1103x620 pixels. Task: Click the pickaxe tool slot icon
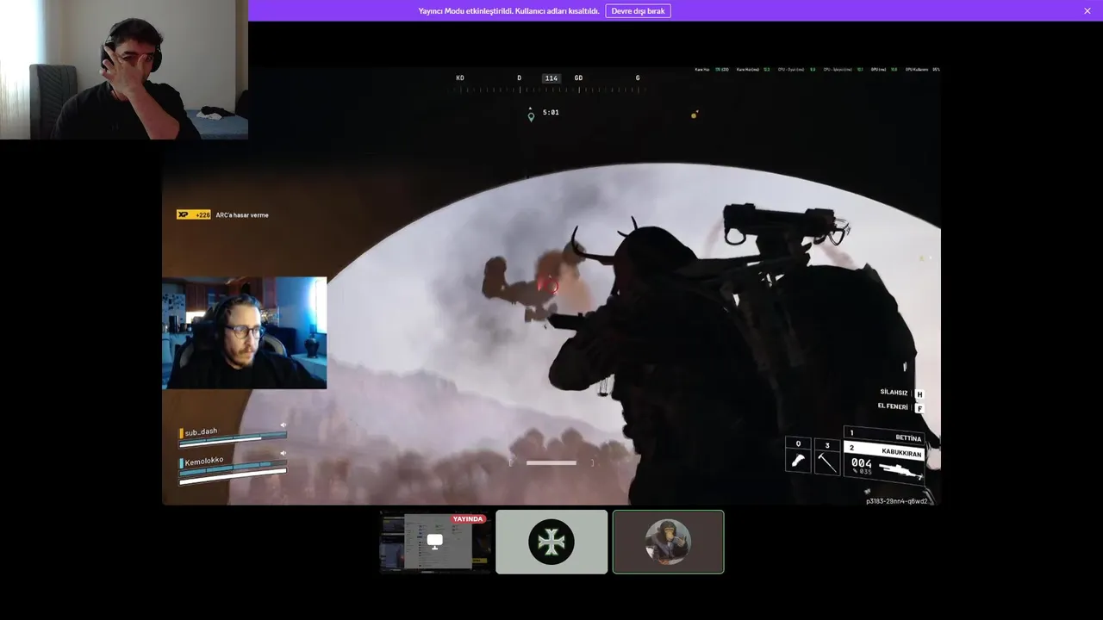click(x=827, y=462)
